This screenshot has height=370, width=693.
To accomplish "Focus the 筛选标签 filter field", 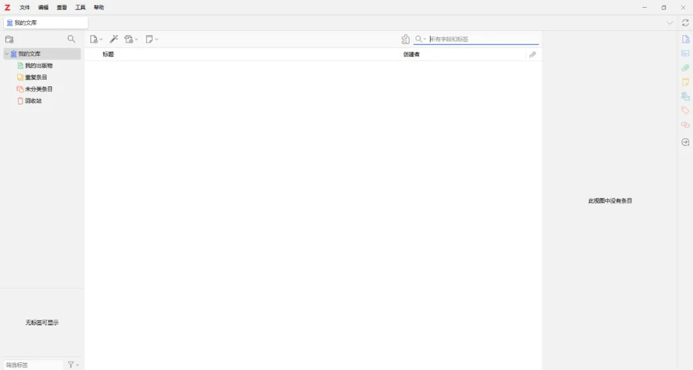I will tap(33, 365).
